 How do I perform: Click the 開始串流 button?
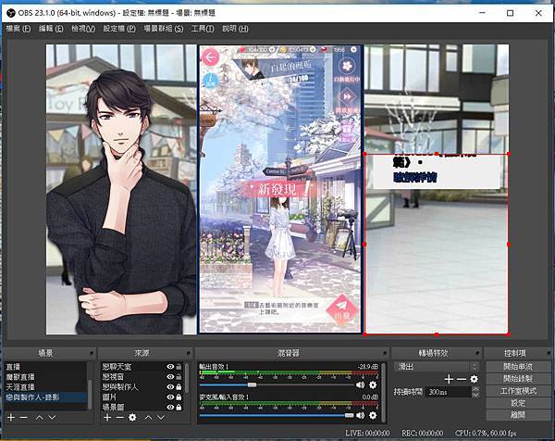coord(518,367)
